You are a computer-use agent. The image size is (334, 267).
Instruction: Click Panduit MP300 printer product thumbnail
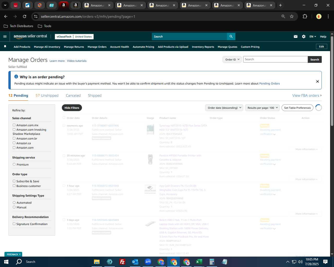click(150, 159)
